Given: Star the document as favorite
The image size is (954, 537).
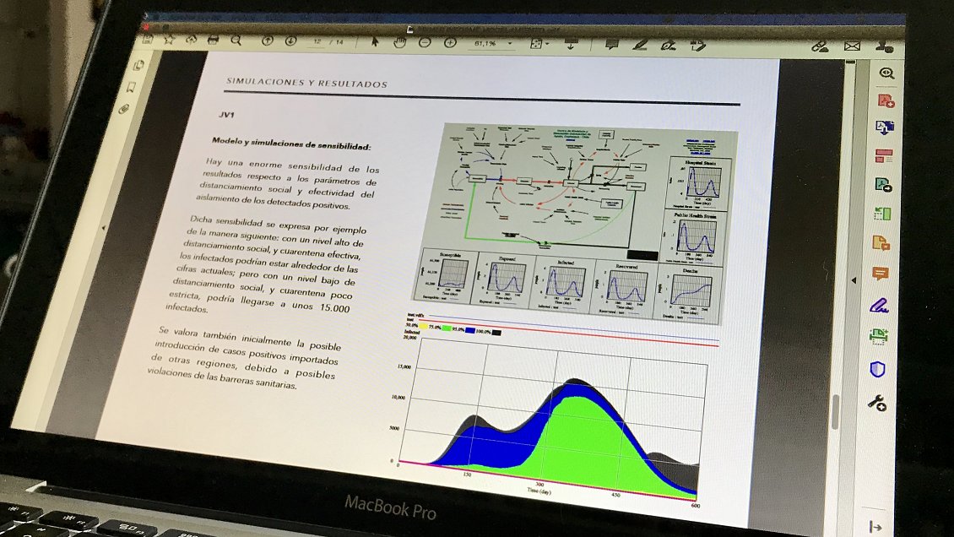Looking at the screenshot, I should 168,39.
